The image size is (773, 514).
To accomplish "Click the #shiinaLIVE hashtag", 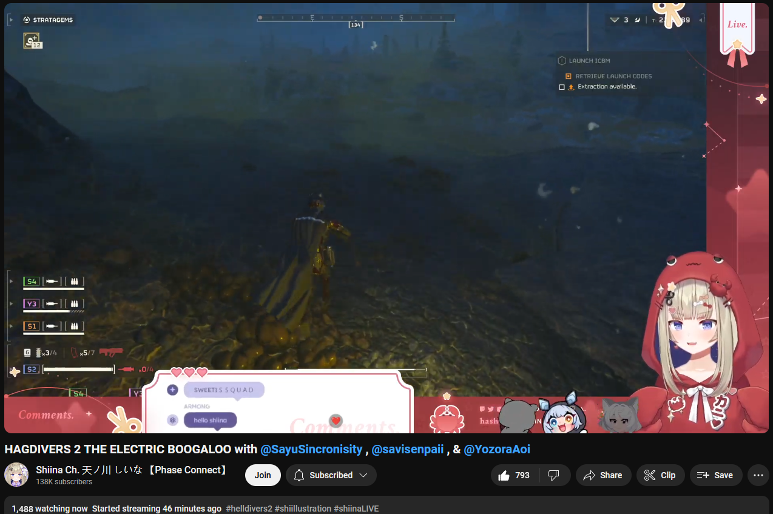I will click(356, 509).
